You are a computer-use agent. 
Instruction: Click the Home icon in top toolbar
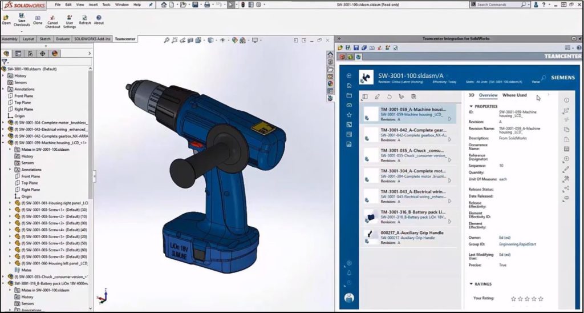pos(164,5)
